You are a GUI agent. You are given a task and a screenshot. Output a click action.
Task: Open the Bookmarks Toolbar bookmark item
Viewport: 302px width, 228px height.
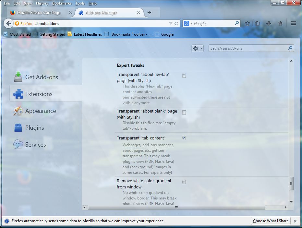click(128, 34)
